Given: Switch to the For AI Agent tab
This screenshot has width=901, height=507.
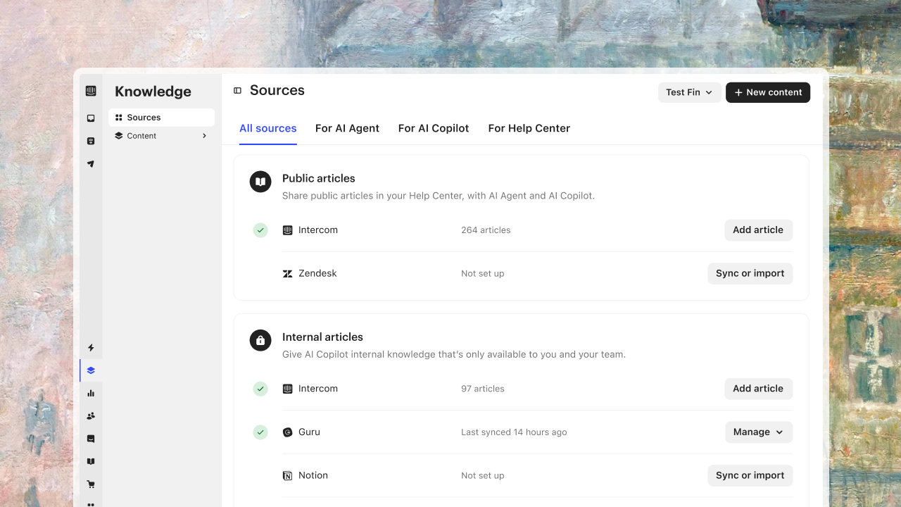Looking at the screenshot, I should point(347,128).
